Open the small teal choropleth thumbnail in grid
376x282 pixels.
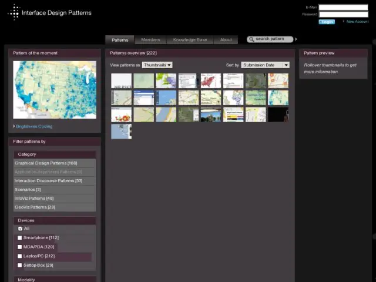[x=278, y=98]
